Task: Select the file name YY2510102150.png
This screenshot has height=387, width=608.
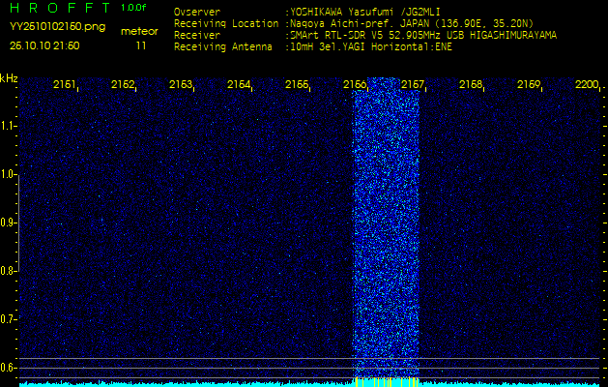Action: 57,27
